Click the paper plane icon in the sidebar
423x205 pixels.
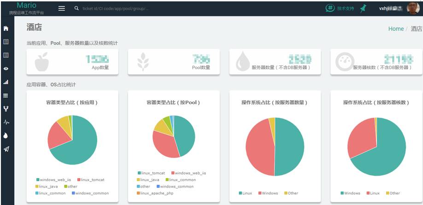point(6,149)
